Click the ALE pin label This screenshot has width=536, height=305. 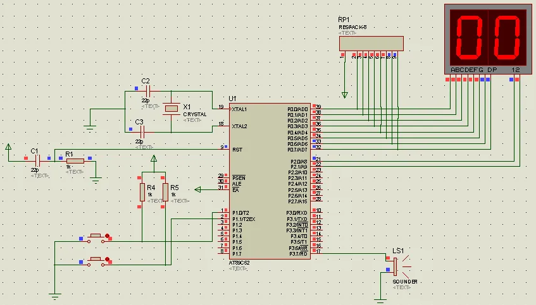[237, 184]
